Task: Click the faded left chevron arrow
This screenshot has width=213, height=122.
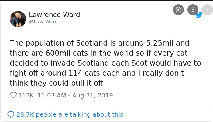Action: [x=208, y=10]
